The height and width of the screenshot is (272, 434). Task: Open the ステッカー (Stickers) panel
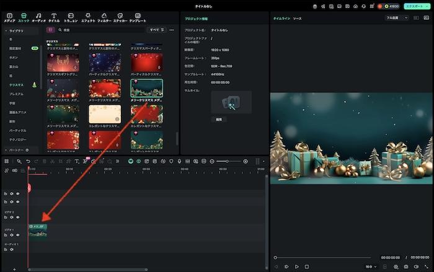tap(120, 16)
